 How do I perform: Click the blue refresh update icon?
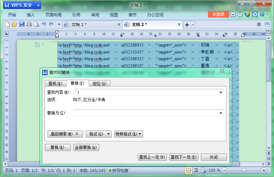[255, 14]
